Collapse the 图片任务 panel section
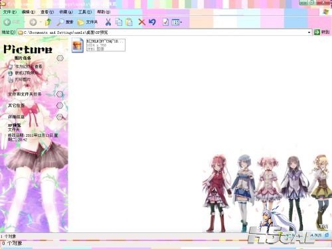332x249 pixels. (x=60, y=58)
